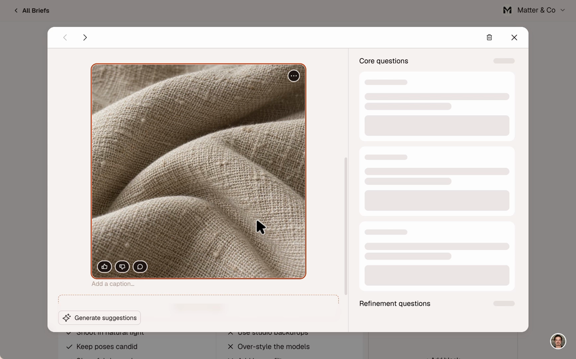Click "Over-style the models" in the background brief
Viewport: 576px width, 359px height.
coord(274,346)
